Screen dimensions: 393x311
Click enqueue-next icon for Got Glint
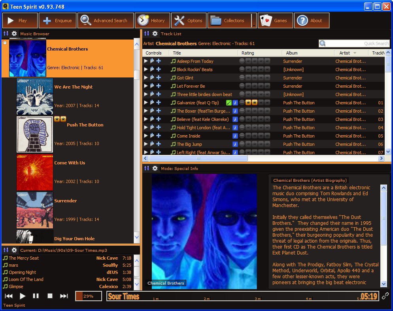click(152, 77)
